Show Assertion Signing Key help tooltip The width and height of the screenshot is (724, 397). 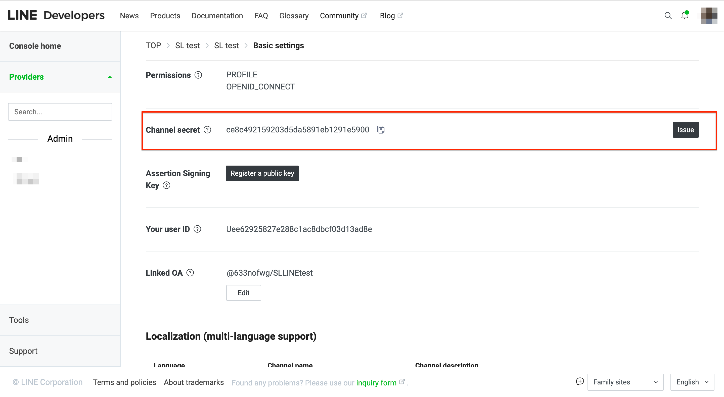(x=166, y=185)
